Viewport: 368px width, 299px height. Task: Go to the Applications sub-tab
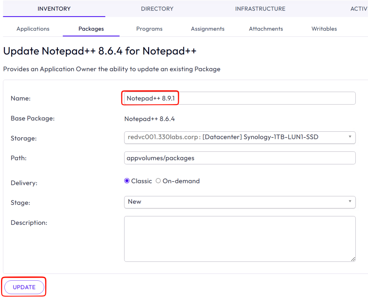(33, 29)
